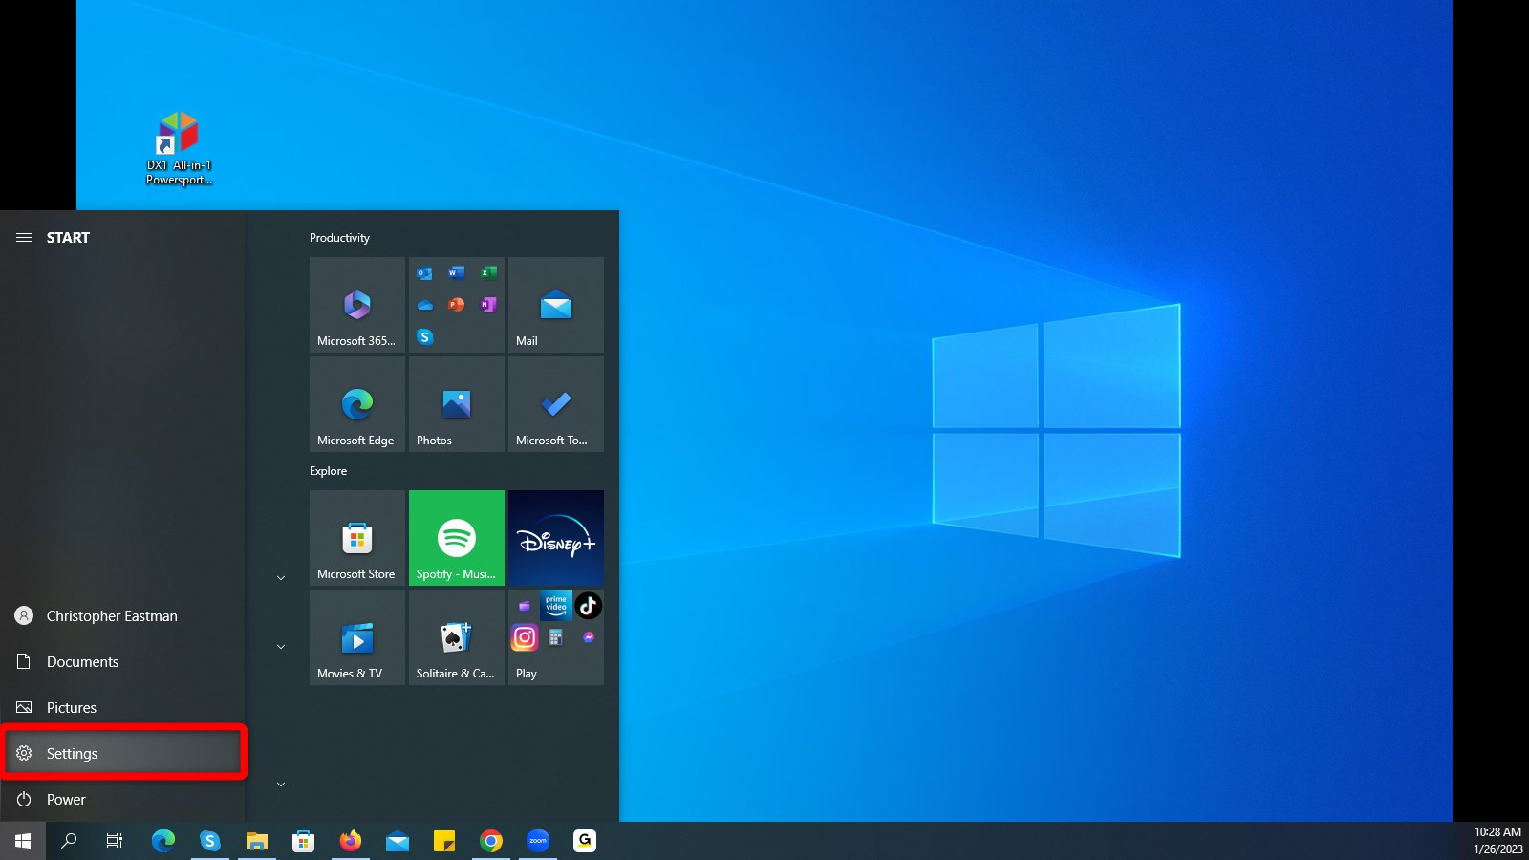This screenshot has height=860, width=1529.
Task: Click the Productivity group header
Action: pyautogui.click(x=339, y=238)
